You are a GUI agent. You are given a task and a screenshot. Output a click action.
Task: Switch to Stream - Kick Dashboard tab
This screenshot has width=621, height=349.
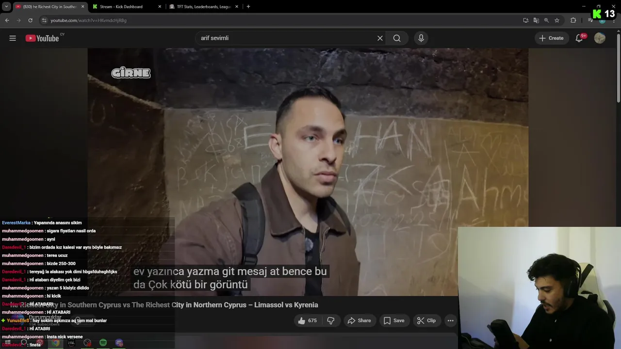coord(127,7)
